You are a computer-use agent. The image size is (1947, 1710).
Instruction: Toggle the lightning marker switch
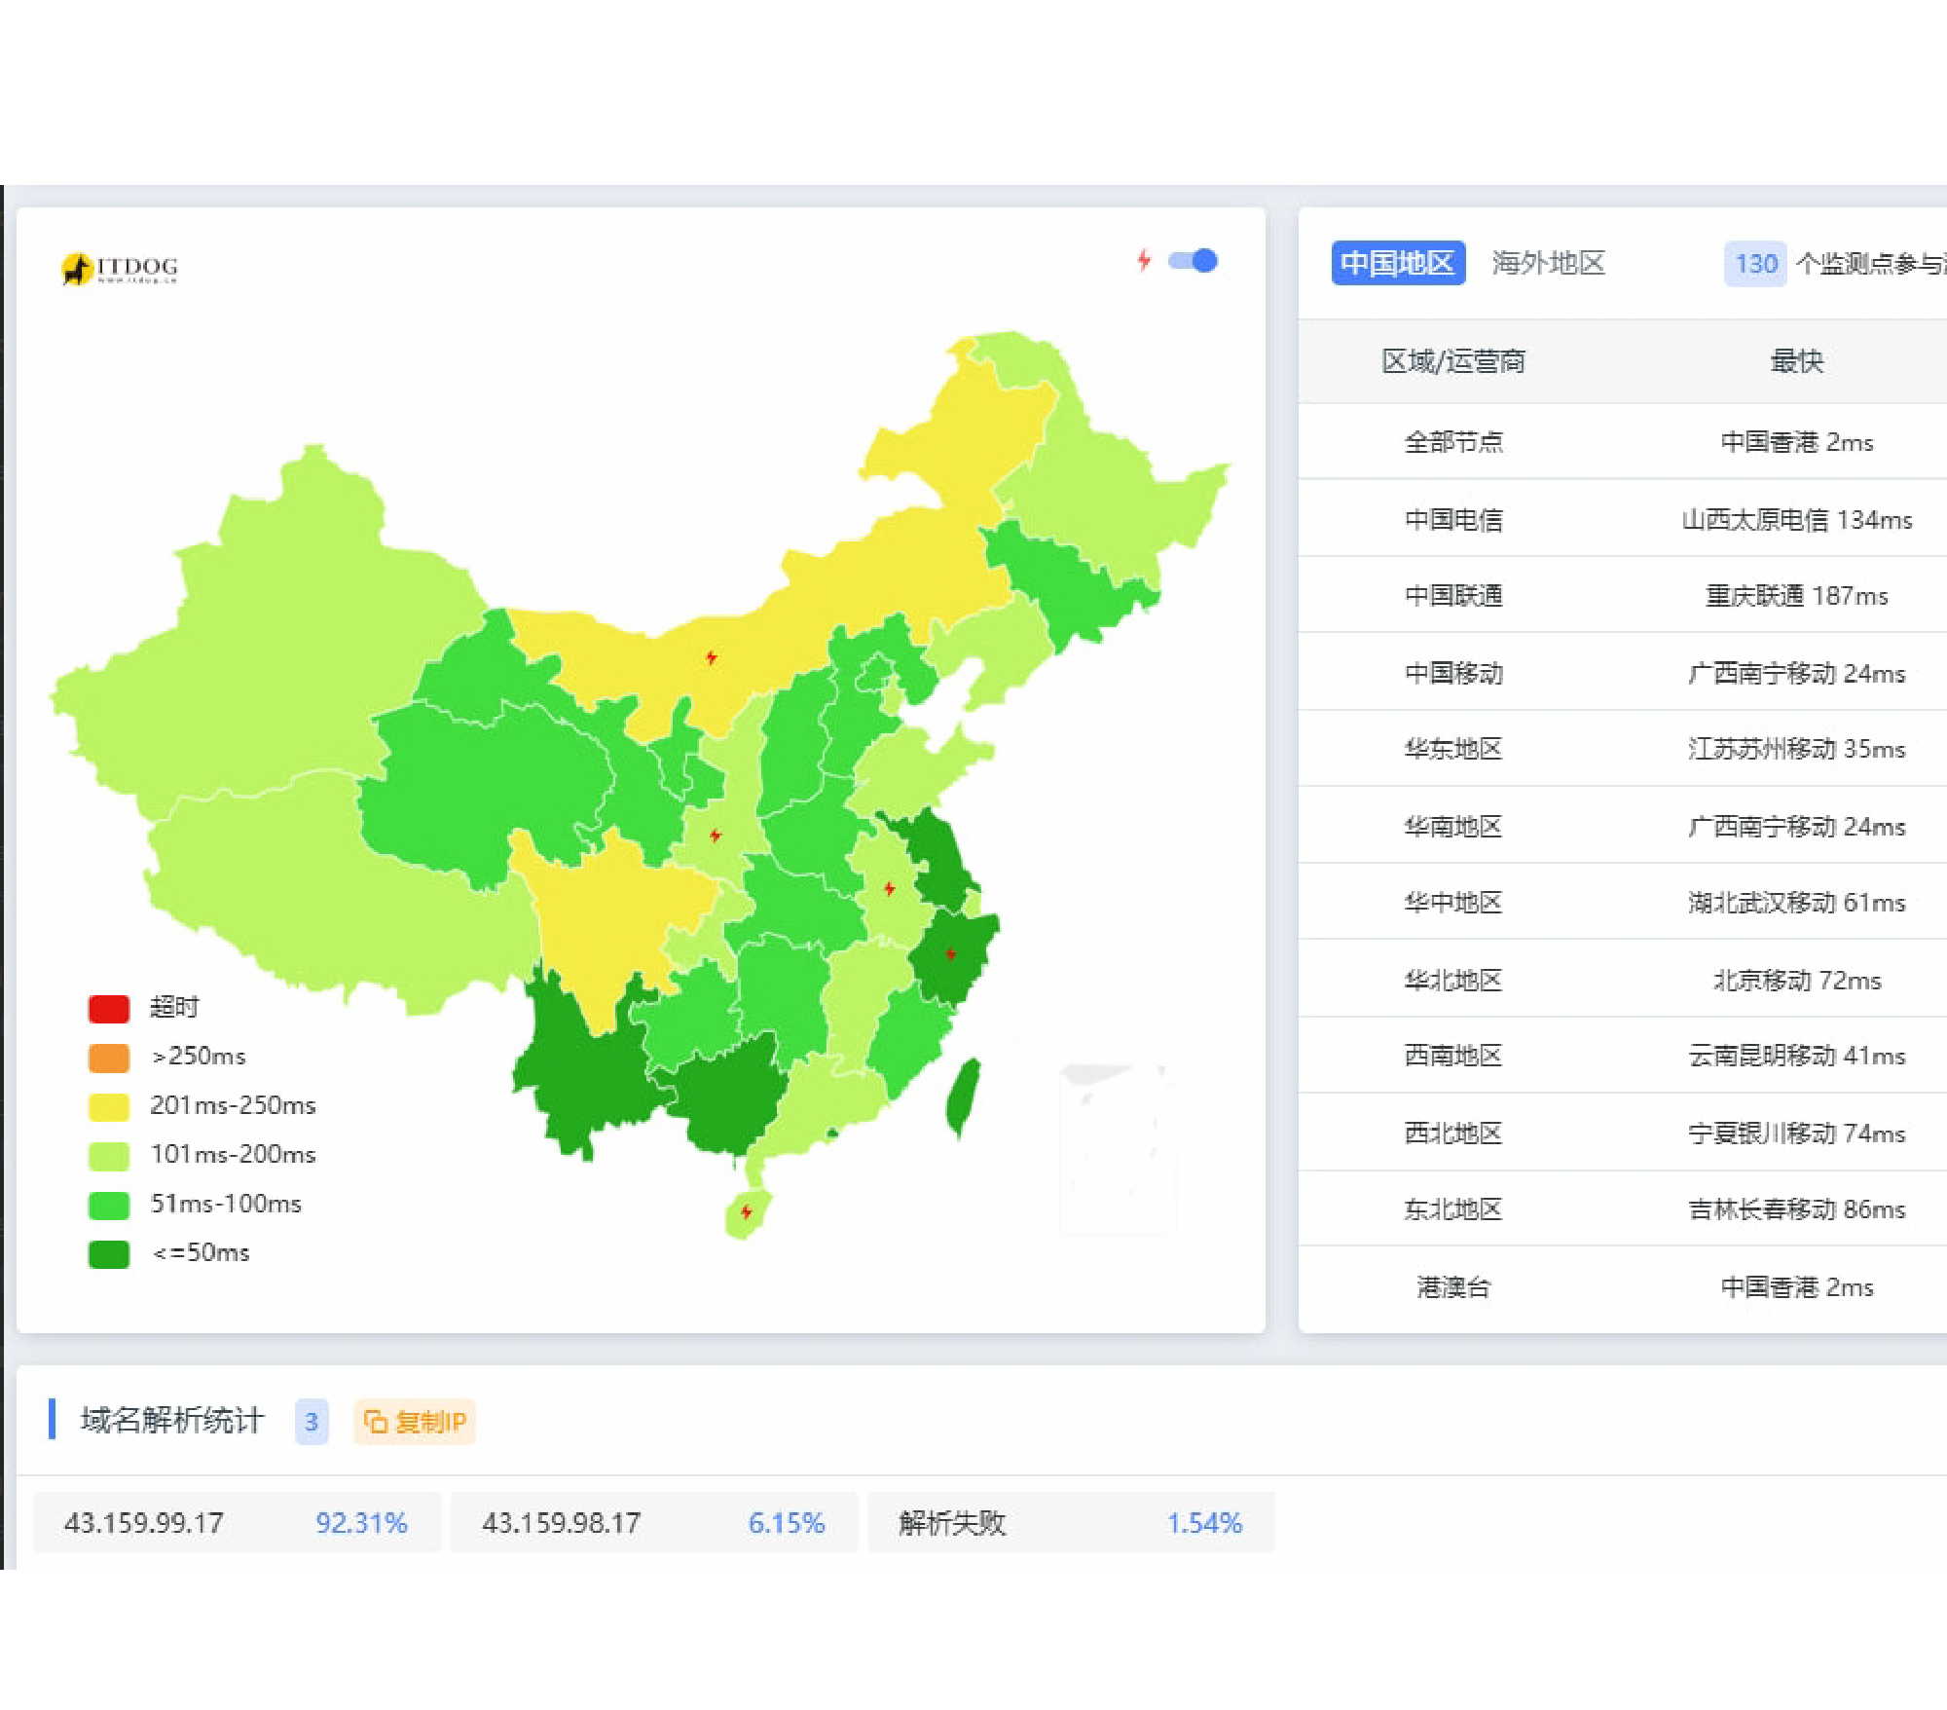[1194, 261]
